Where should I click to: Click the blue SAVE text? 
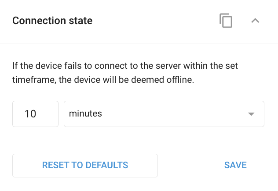click(235, 165)
